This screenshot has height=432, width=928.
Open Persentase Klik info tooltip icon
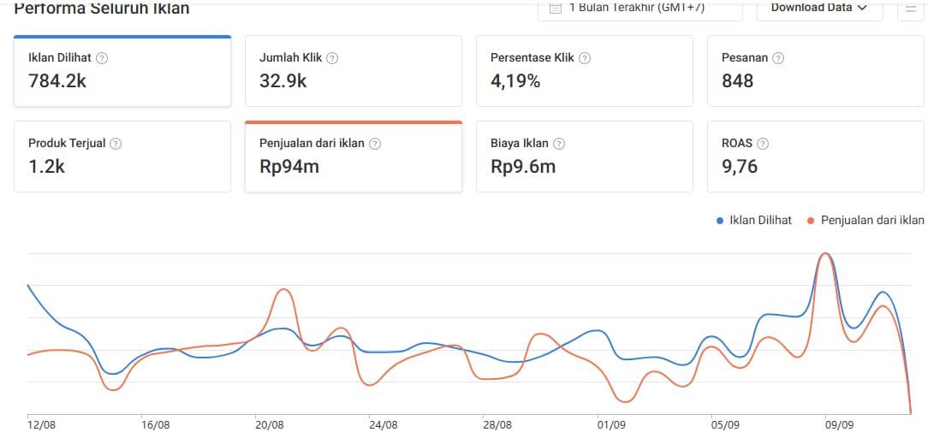[584, 58]
